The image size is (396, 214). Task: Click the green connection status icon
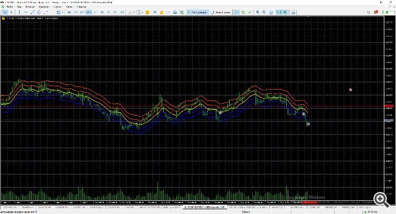[x=383, y=12]
